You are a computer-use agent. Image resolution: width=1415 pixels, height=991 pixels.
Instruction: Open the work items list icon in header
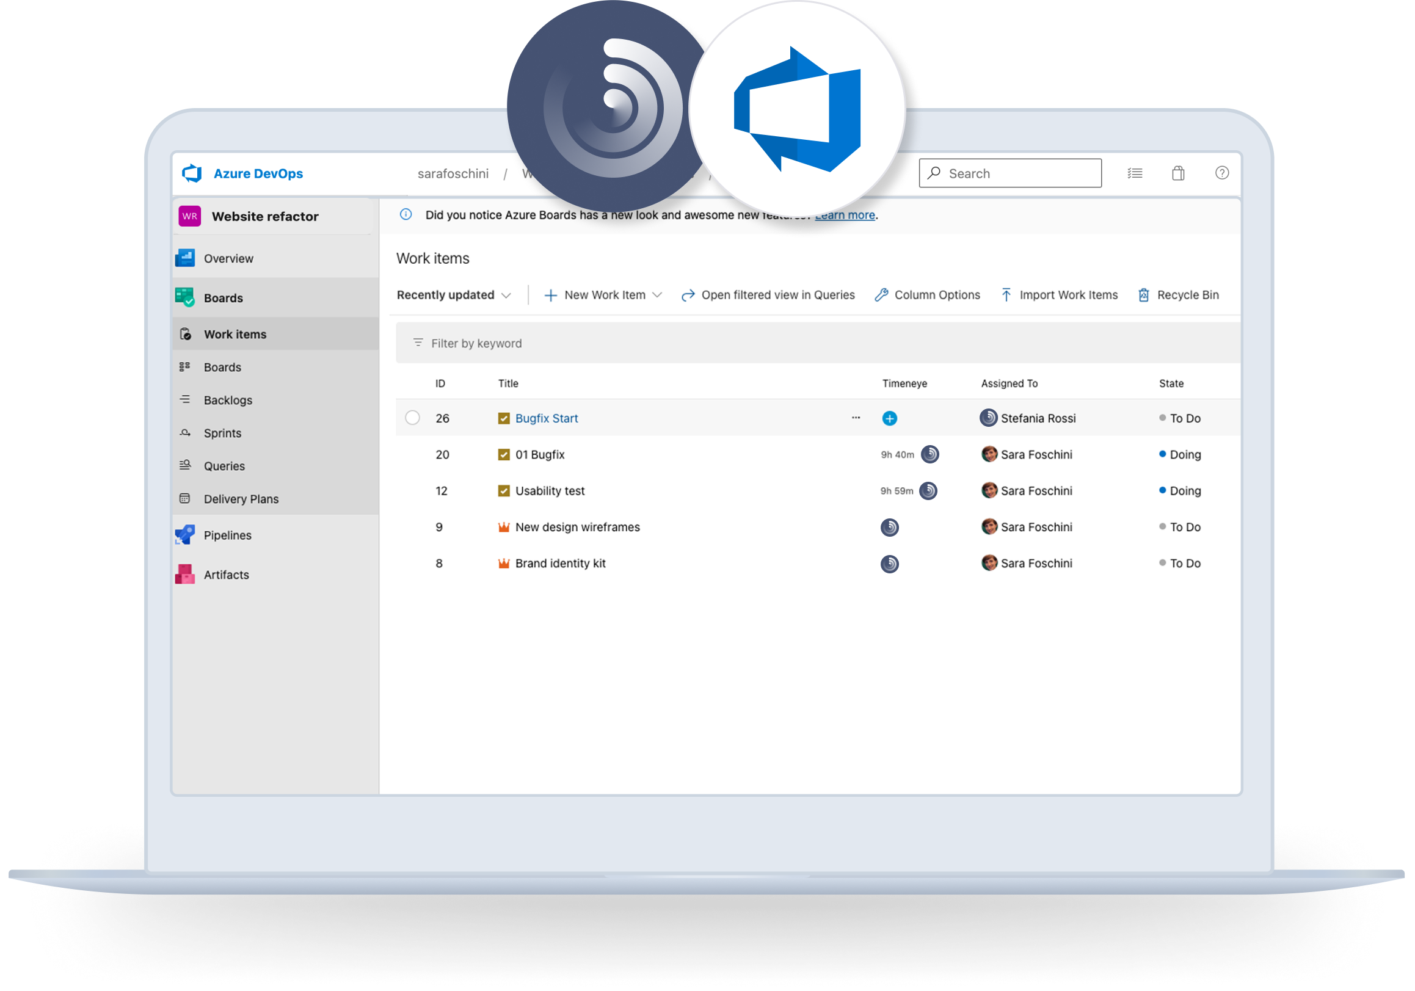click(x=1135, y=173)
